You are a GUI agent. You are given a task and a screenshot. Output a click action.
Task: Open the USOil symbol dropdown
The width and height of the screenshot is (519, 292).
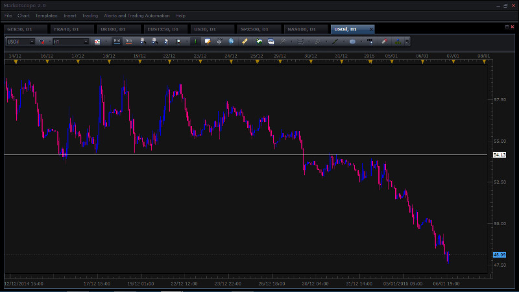click(x=32, y=42)
